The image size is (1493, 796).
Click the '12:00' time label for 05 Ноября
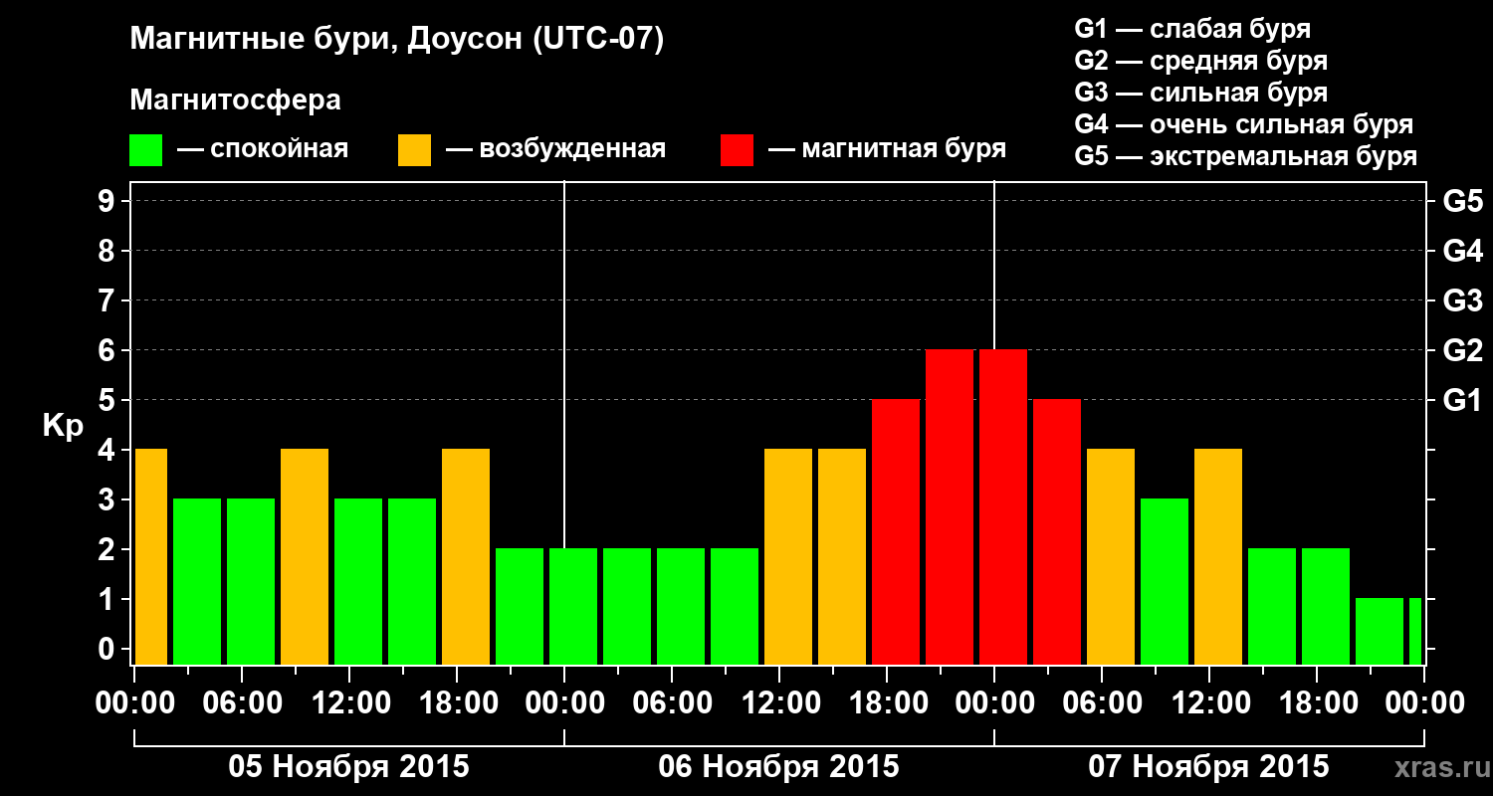click(349, 703)
